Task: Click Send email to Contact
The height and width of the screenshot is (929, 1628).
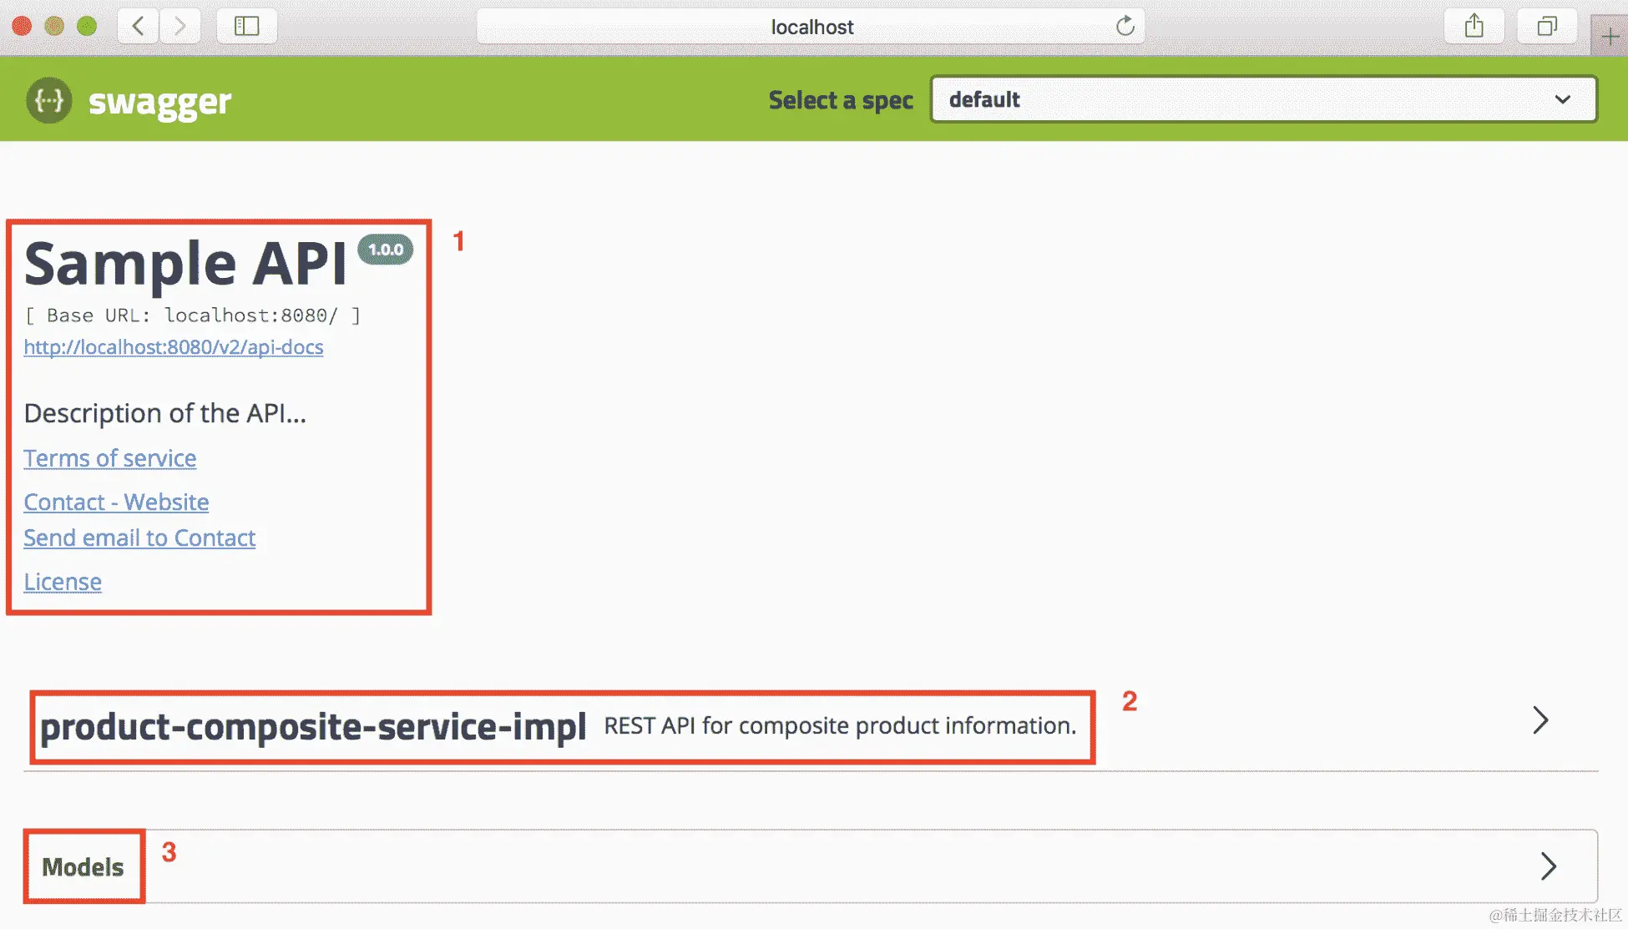Action: tap(139, 538)
